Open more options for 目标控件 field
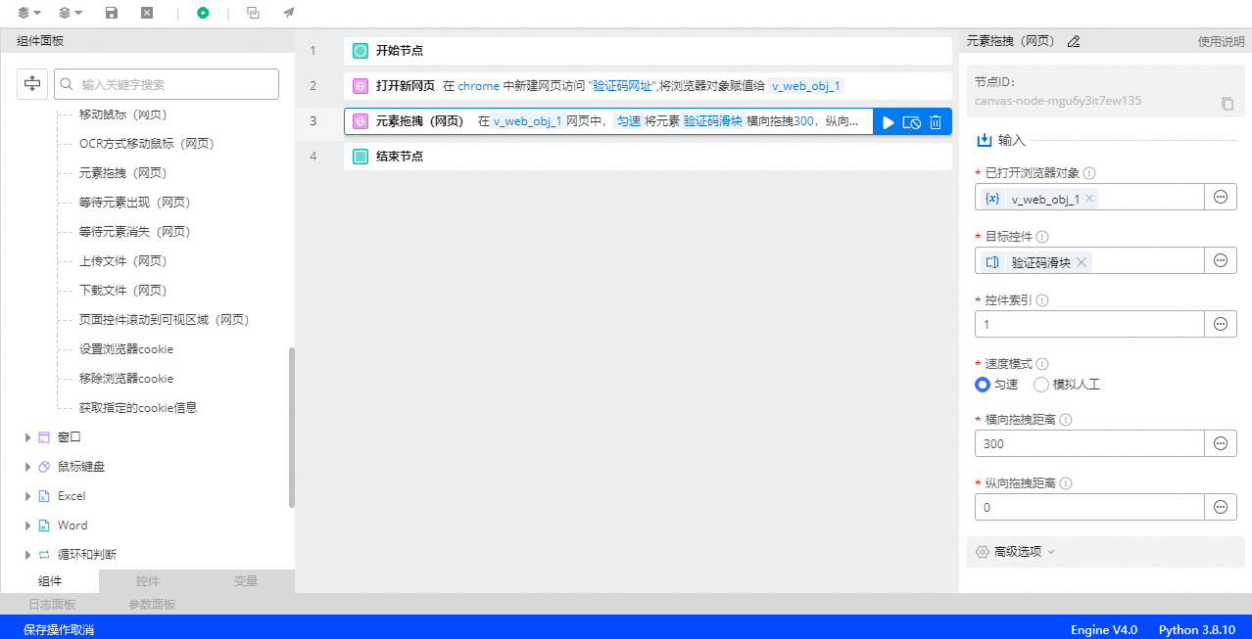This screenshot has width=1252, height=639. (x=1221, y=260)
